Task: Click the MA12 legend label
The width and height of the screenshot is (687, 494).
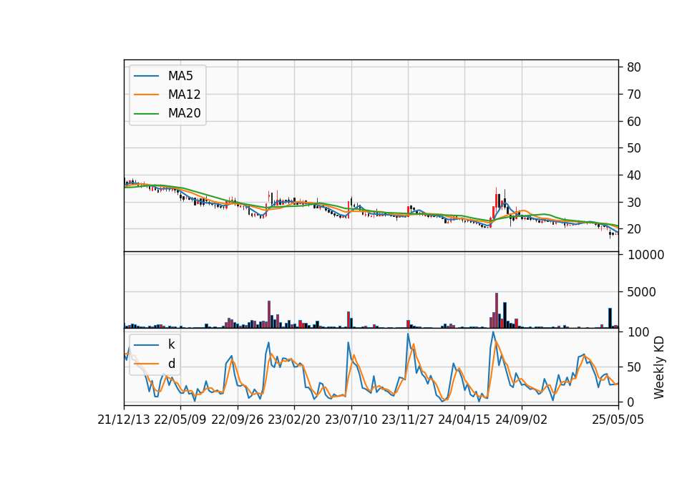Action: point(185,95)
